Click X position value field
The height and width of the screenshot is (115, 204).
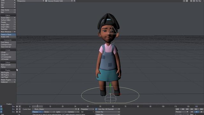(x=9, y=106)
